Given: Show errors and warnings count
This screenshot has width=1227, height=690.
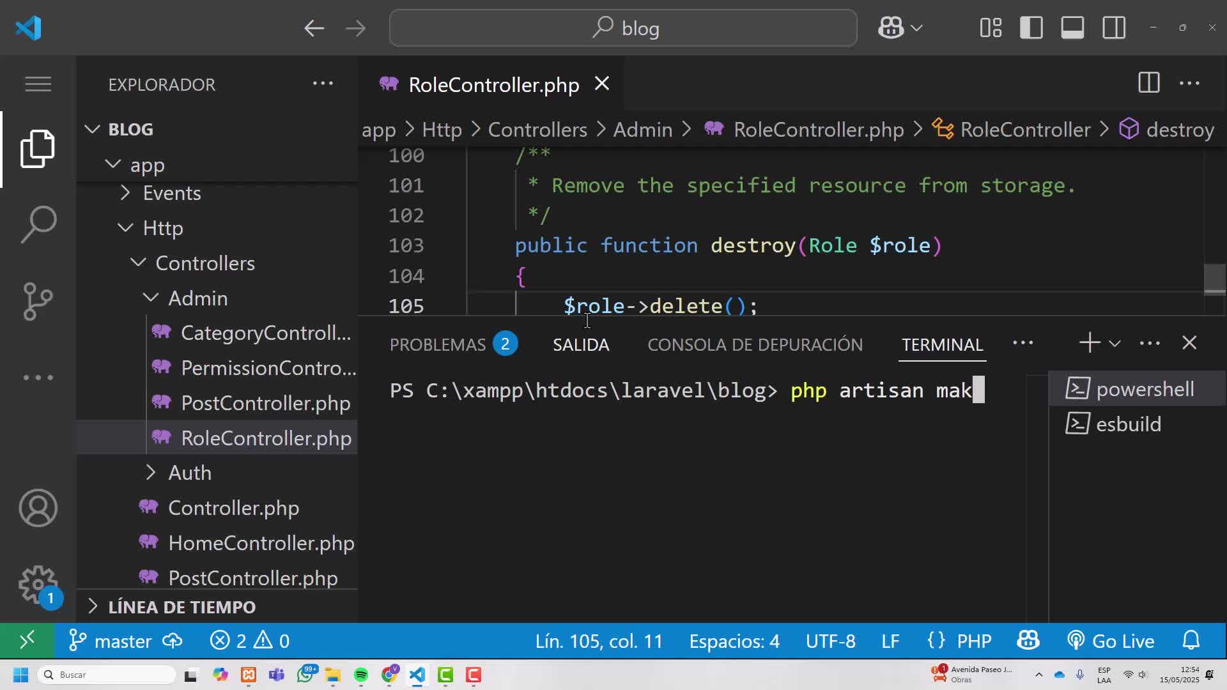Looking at the screenshot, I should click(250, 640).
